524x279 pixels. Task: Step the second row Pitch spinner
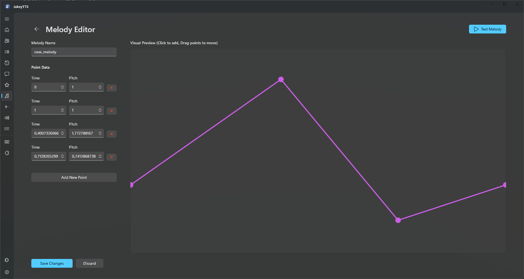click(x=100, y=110)
